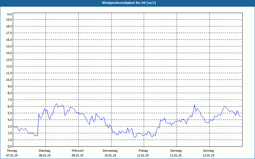Click the 'Freitag' day label
255x159 pixels.
pyautogui.click(x=143, y=151)
